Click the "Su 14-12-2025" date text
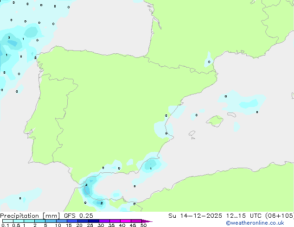This screenshot has width=294, height=227. [x=195, y=216]
